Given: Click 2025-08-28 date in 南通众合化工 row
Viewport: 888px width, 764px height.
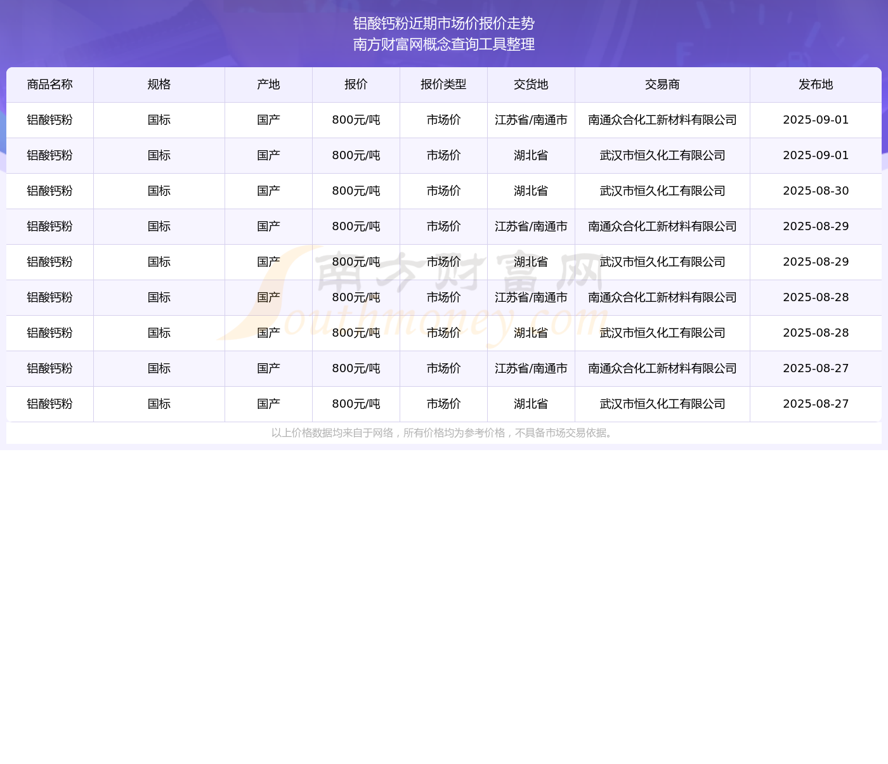Looking at the screenshot, I should point(816,297).
